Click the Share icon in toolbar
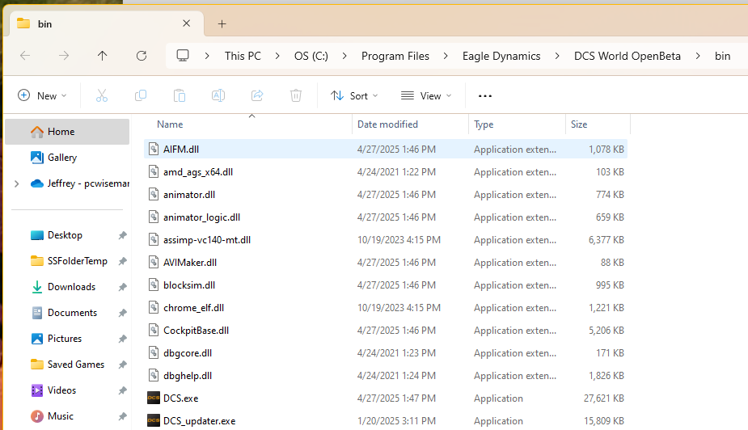Image resolution: width=748 pixels, height=430 pixels. click(x=257, y=96)
